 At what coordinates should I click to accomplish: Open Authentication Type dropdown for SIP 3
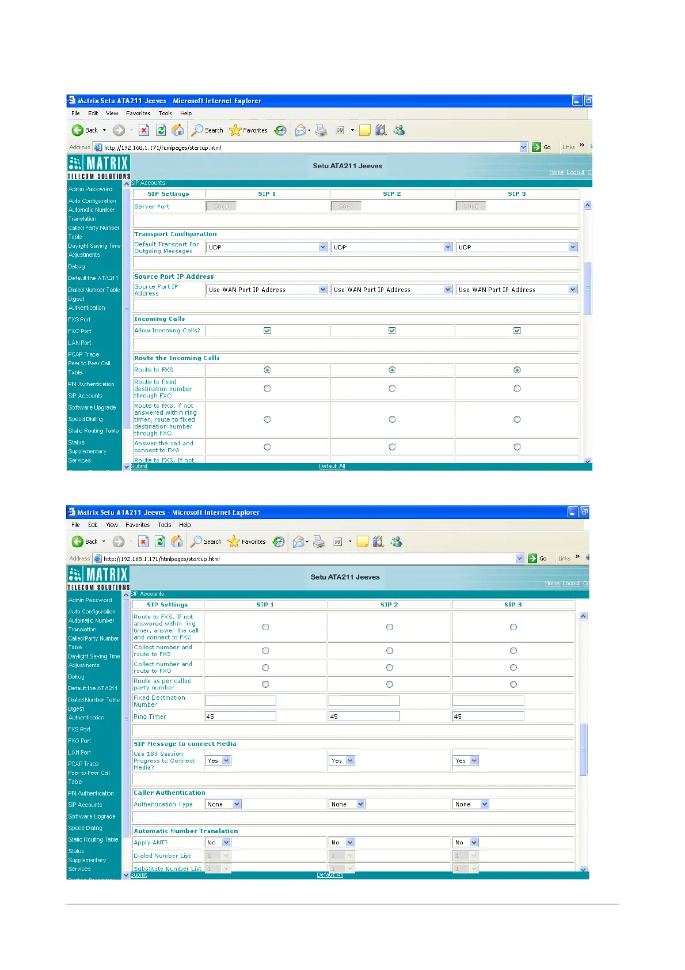pos(471,804)
